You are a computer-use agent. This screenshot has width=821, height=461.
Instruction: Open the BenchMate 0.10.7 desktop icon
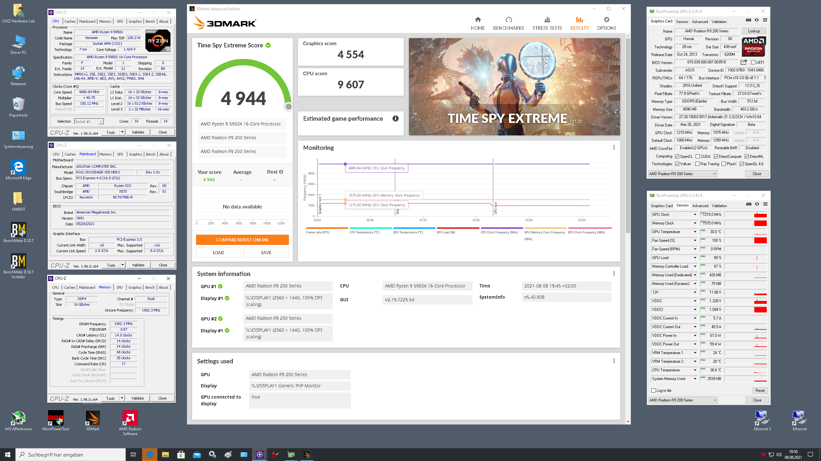(x=18, y=232)
